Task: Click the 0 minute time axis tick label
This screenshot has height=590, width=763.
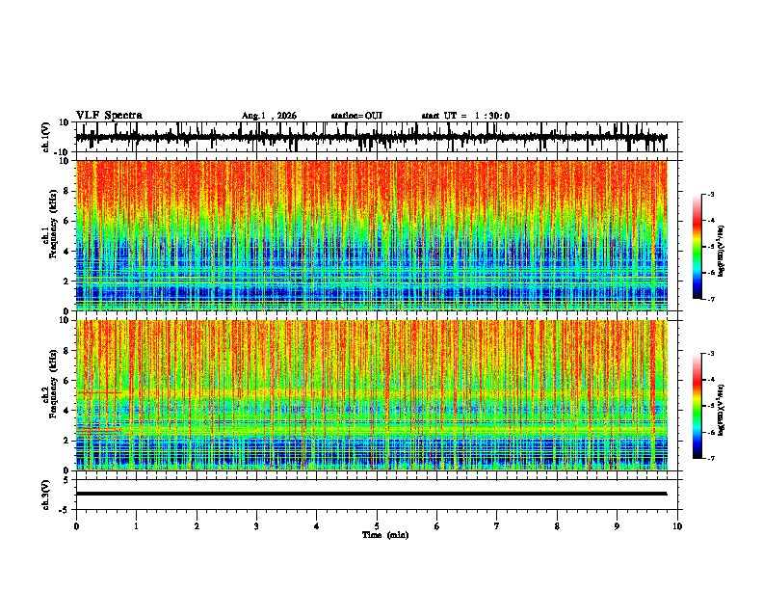Action: [76, 526]
